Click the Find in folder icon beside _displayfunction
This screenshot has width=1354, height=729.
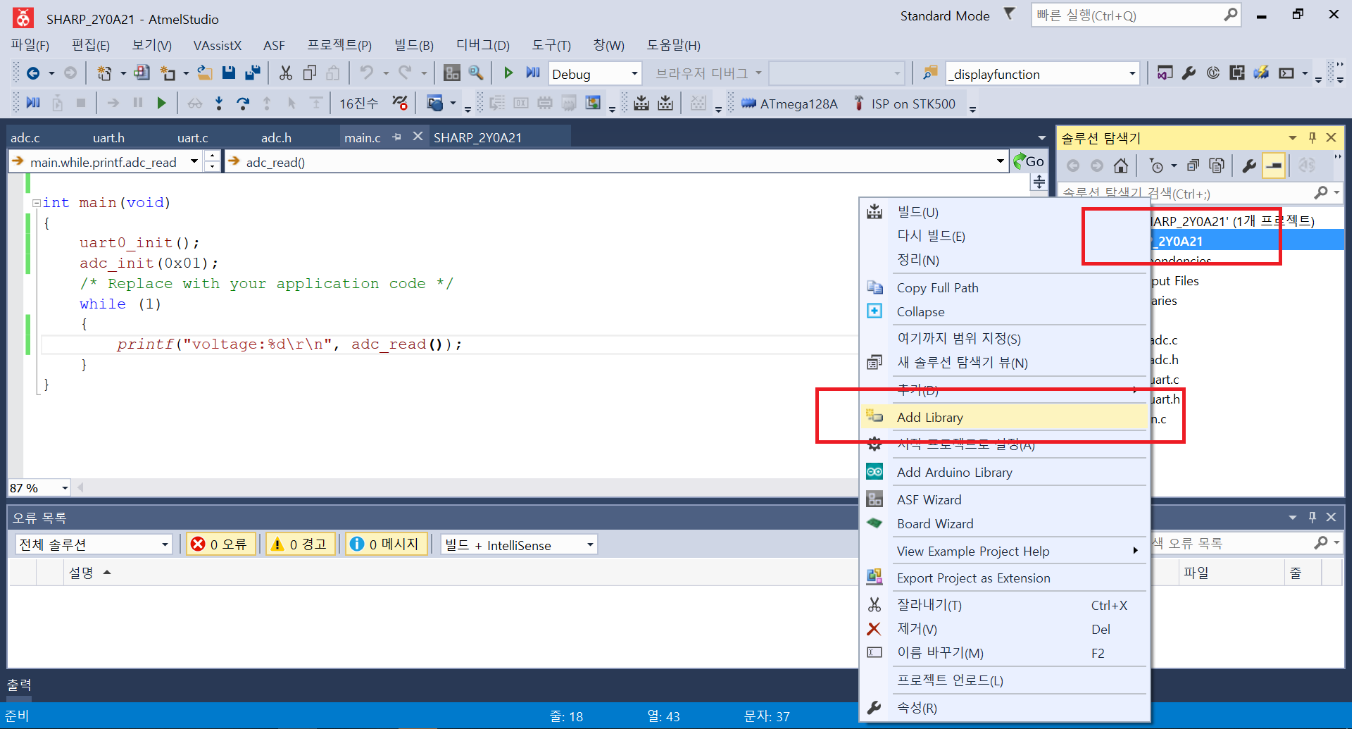tap(929, 73)
